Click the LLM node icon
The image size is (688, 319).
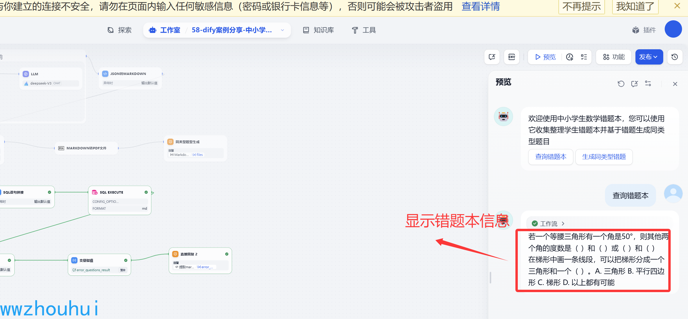pos(26,74)
